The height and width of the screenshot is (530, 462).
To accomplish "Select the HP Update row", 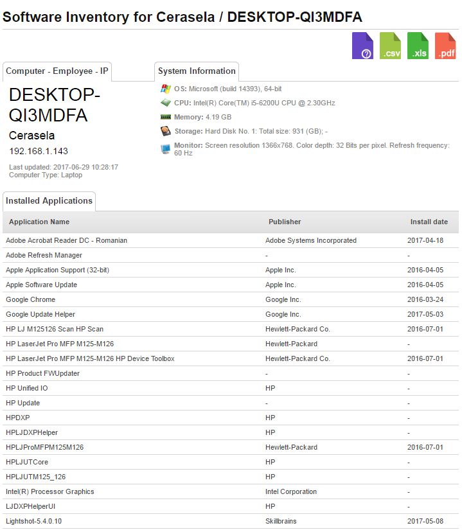I will coord(231,403).
